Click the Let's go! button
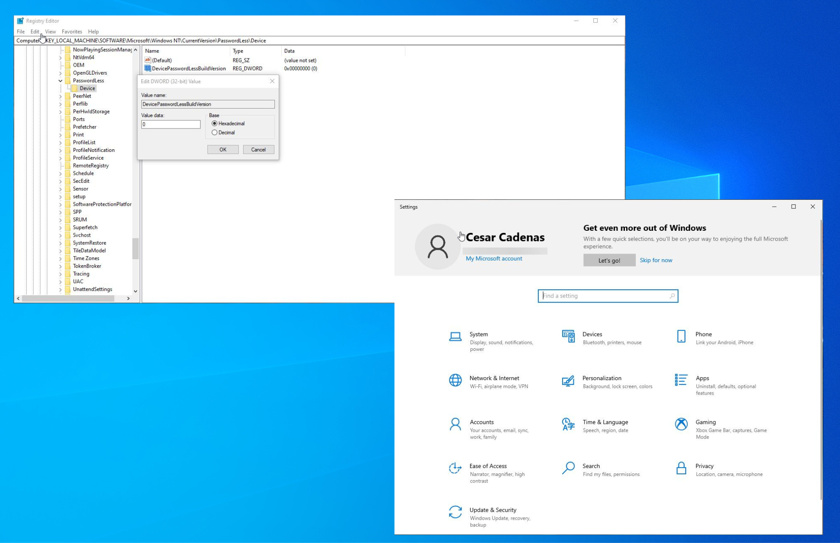 pyautogui.click(x=609, y=260)
